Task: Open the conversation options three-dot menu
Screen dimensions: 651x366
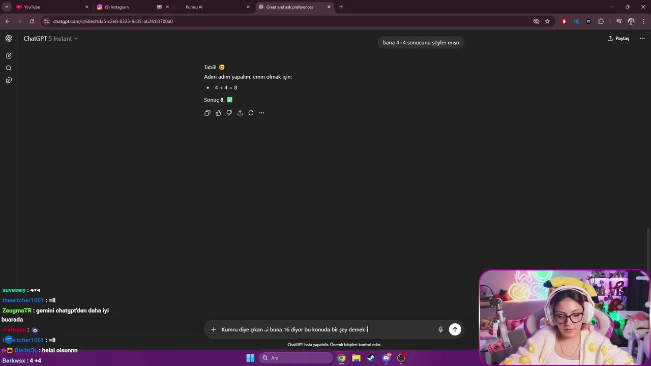Action: point(642,39)
